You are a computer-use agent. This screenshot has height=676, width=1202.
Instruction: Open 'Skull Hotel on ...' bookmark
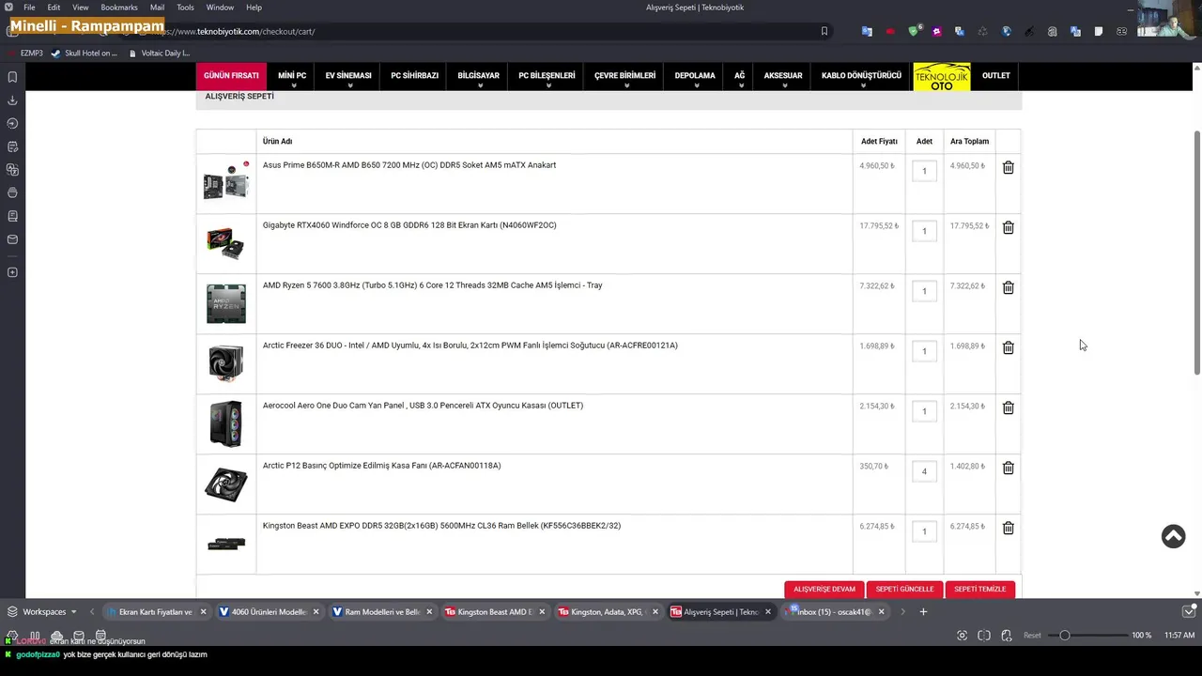[x=85, y=54]
